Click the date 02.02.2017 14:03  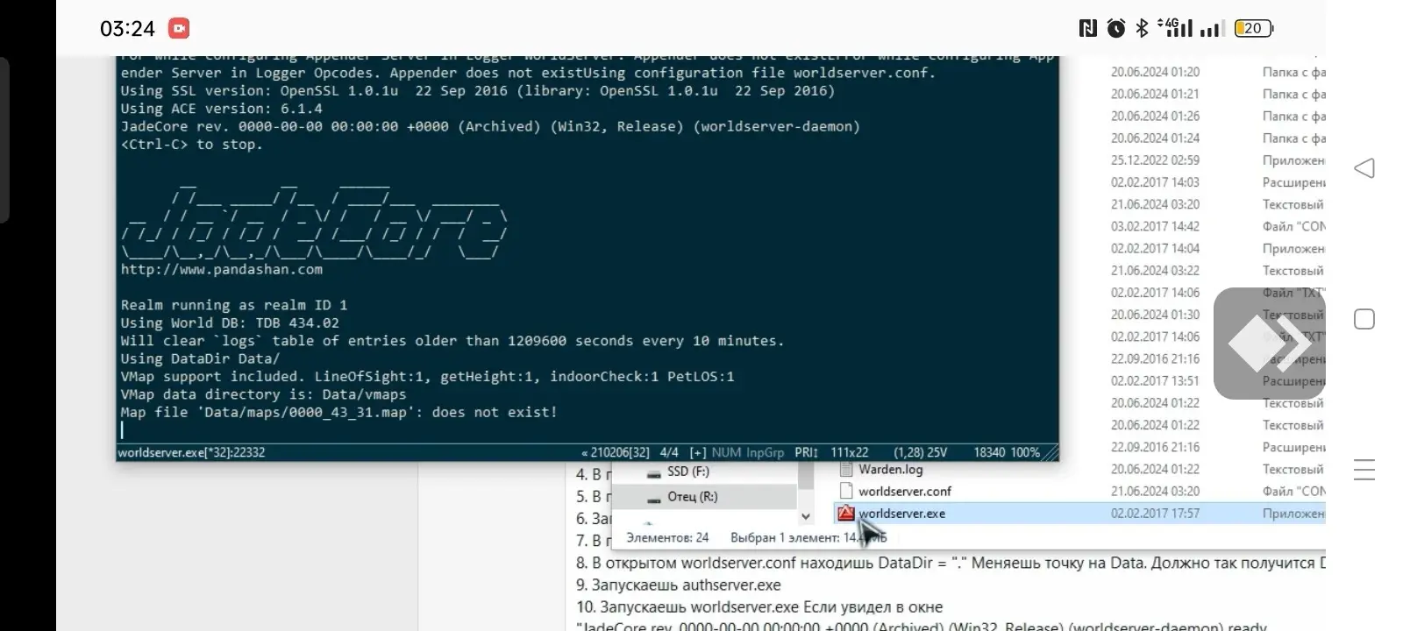[x=1155, y=182]
